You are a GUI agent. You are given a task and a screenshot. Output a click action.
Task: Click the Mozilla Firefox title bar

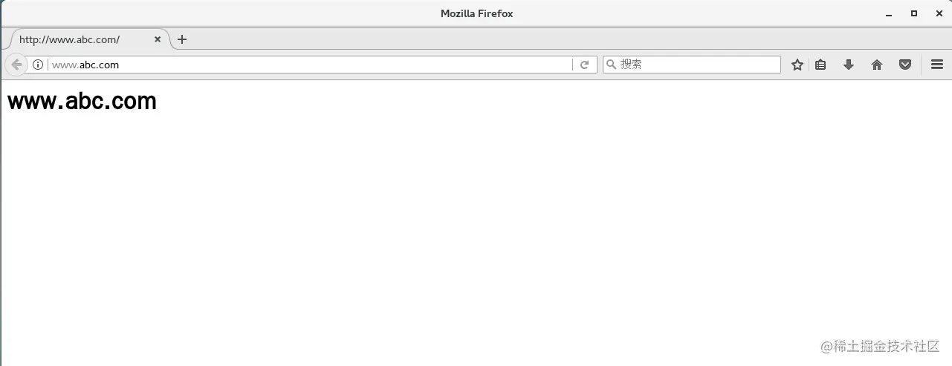coord(476,13)
